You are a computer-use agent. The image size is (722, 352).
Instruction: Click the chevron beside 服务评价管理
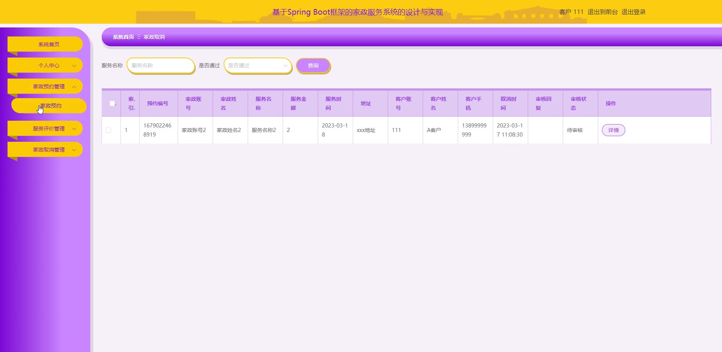point(74,129)
